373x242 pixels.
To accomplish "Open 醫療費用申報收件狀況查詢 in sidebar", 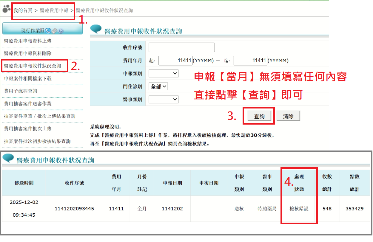I will click(x=33, y=66).
